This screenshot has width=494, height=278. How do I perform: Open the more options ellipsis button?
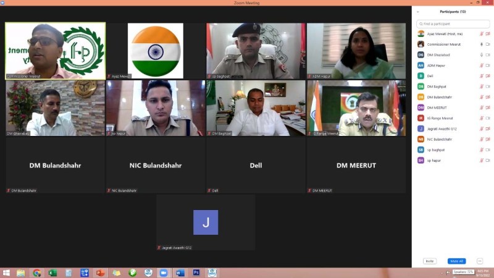479,261
